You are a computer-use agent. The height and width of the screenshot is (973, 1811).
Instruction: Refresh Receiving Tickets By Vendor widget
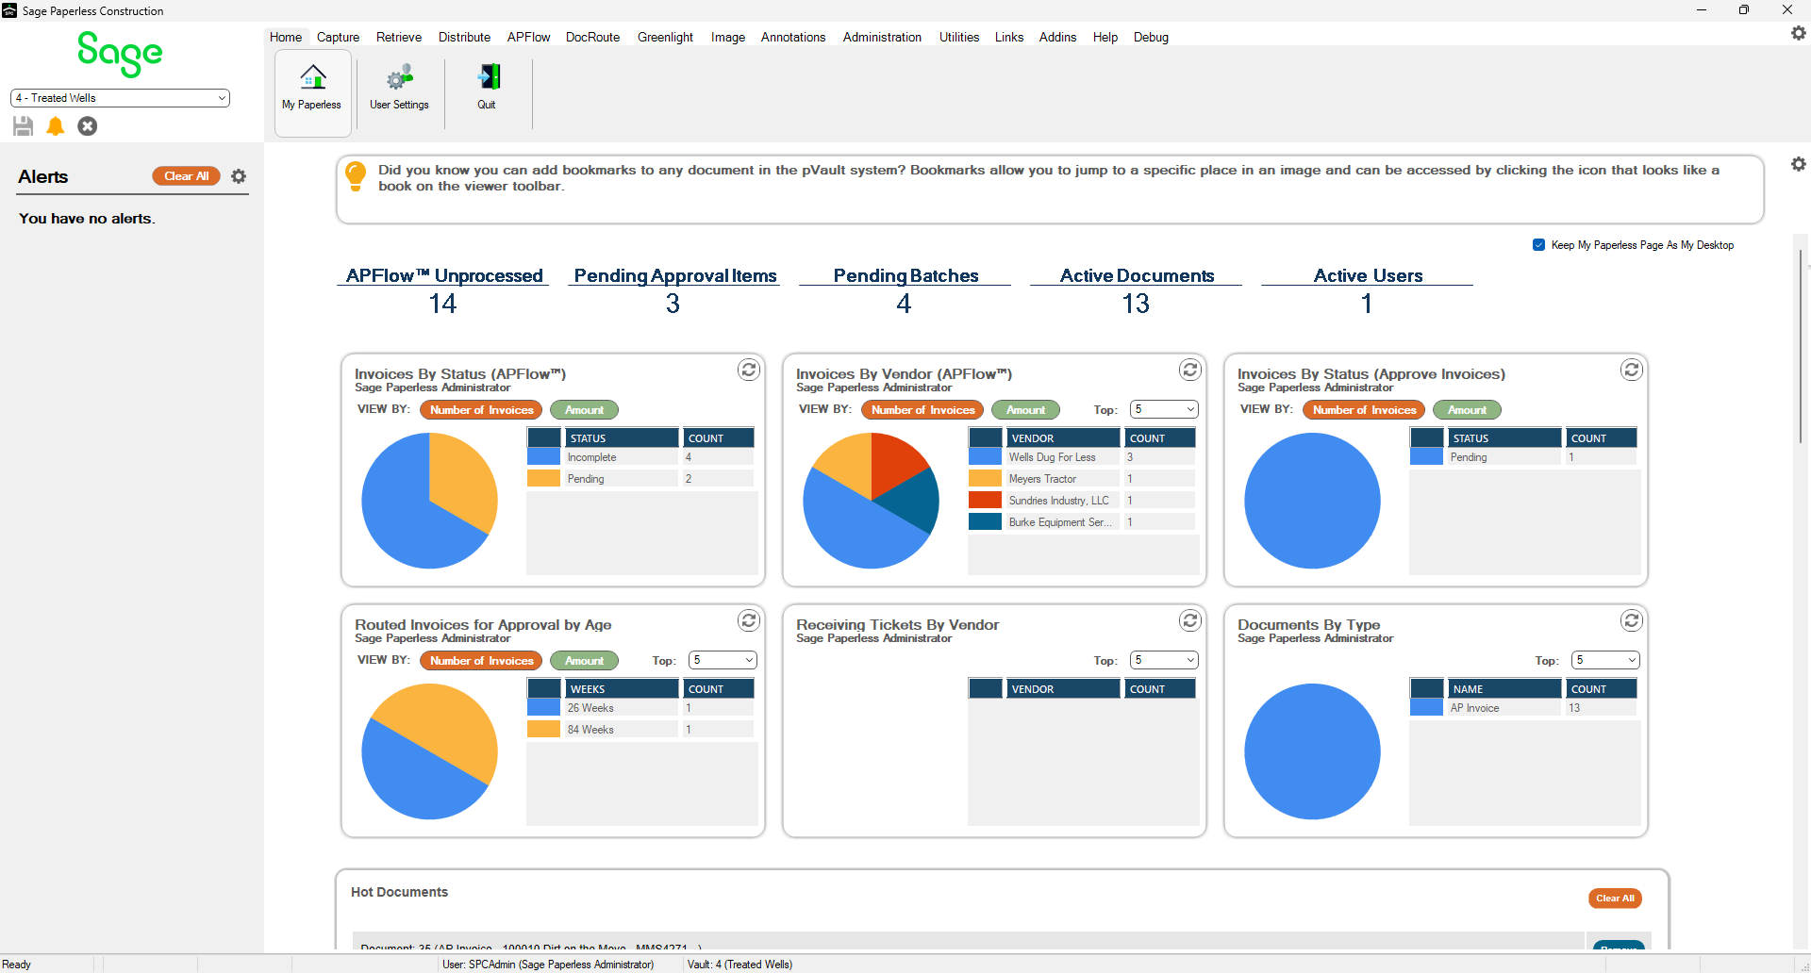point(1190,620)
